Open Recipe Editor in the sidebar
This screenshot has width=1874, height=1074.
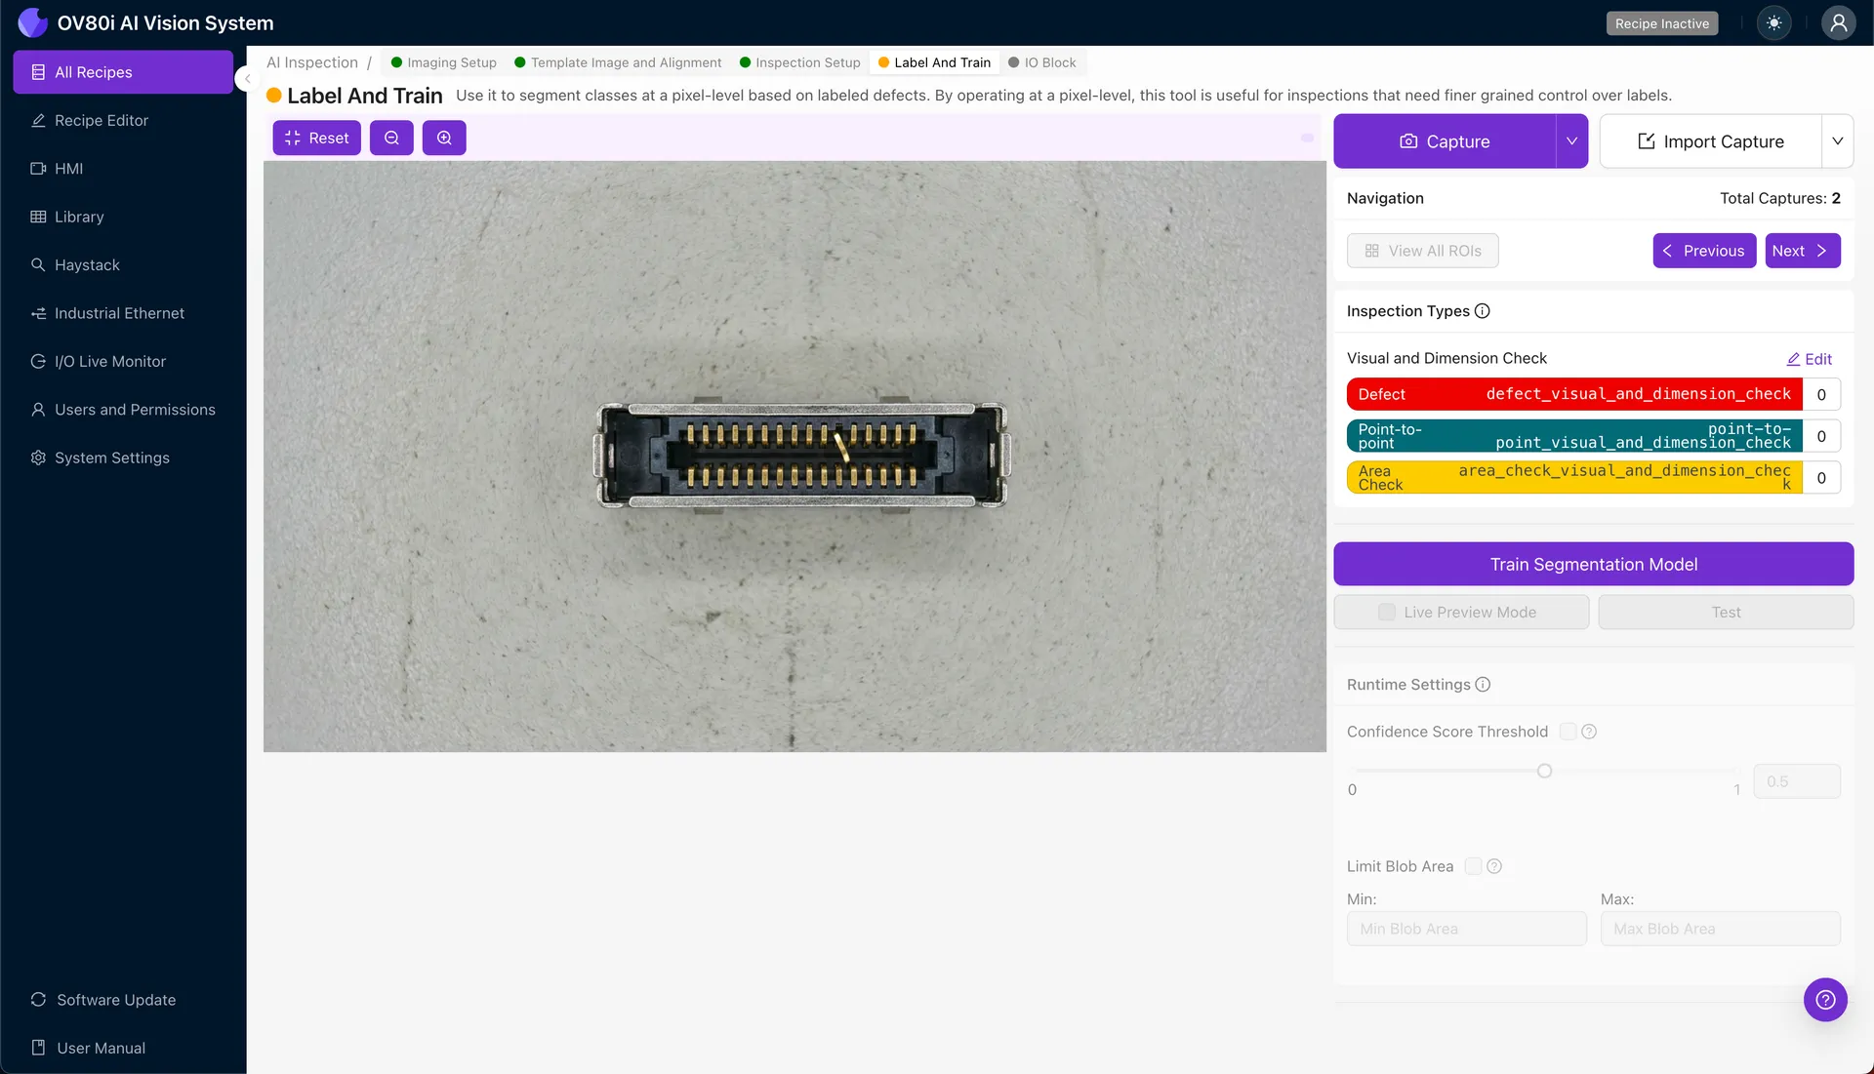[102, 121]
